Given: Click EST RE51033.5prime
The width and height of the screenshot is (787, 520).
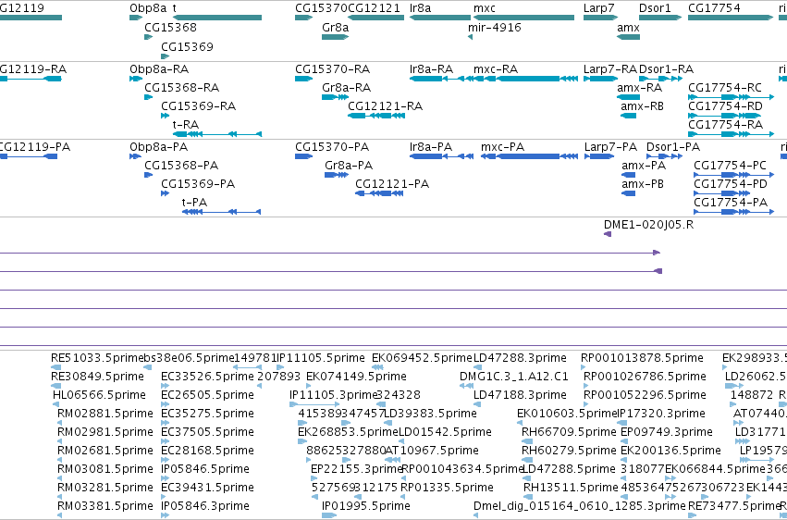Looking at the screenshot, I should click(x=55, y=367).
